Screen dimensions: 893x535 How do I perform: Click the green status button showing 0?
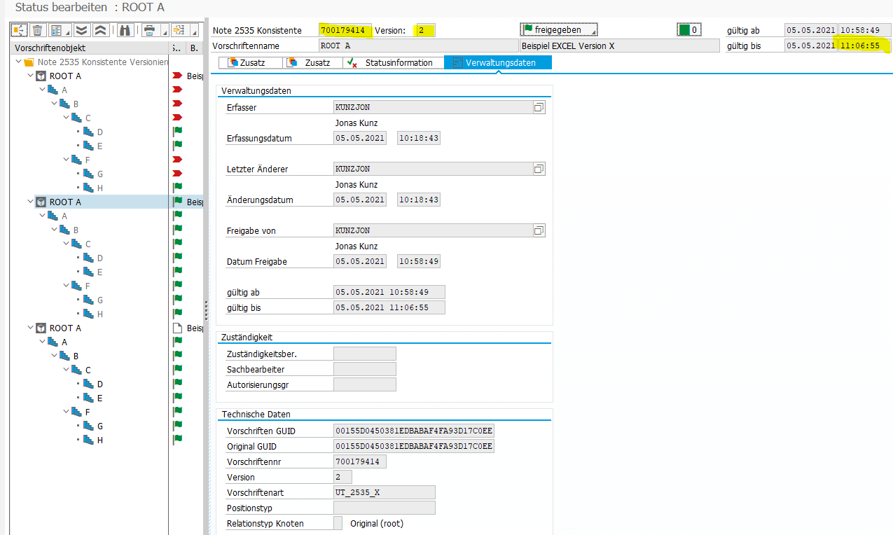pos(688,30)
